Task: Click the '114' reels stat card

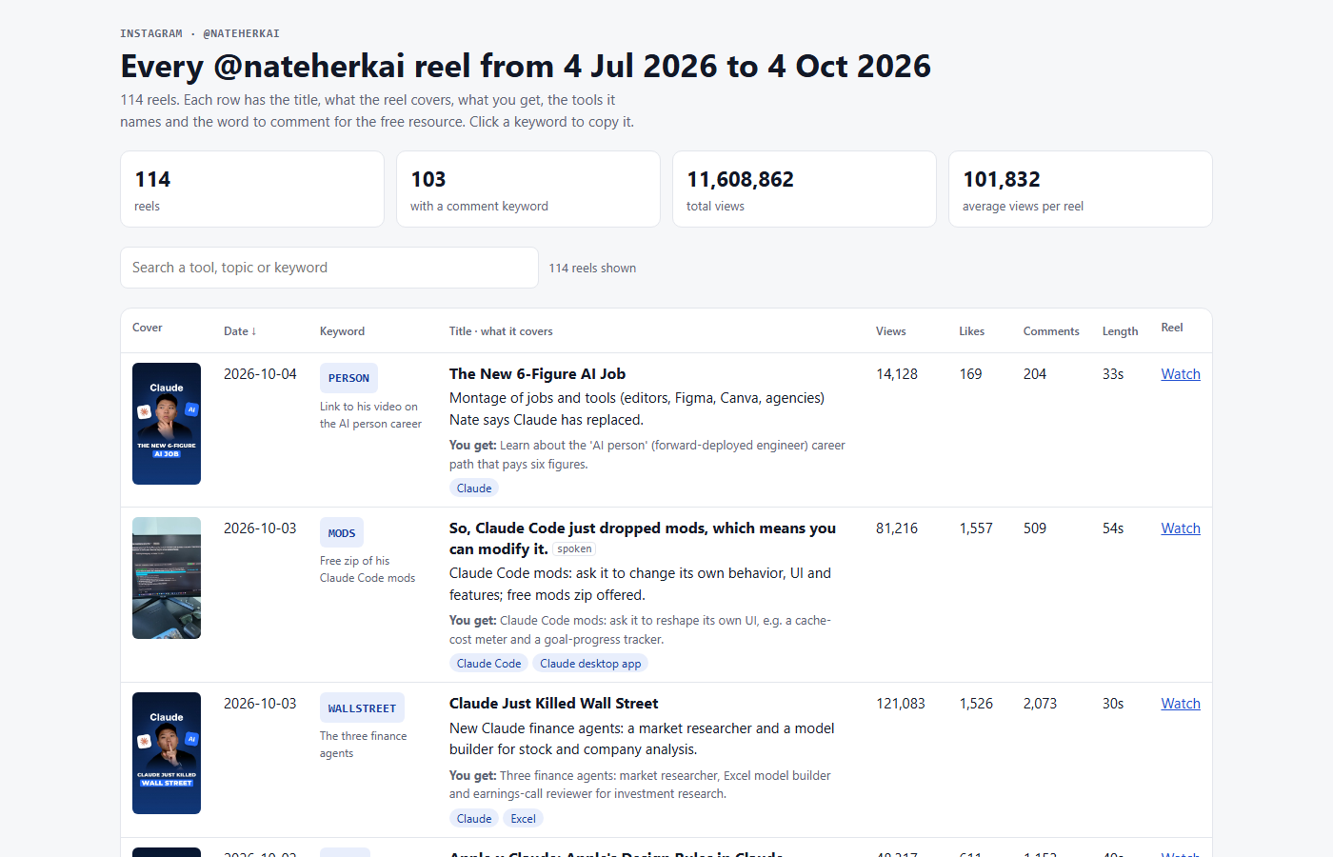Action: tap(252, 189)
